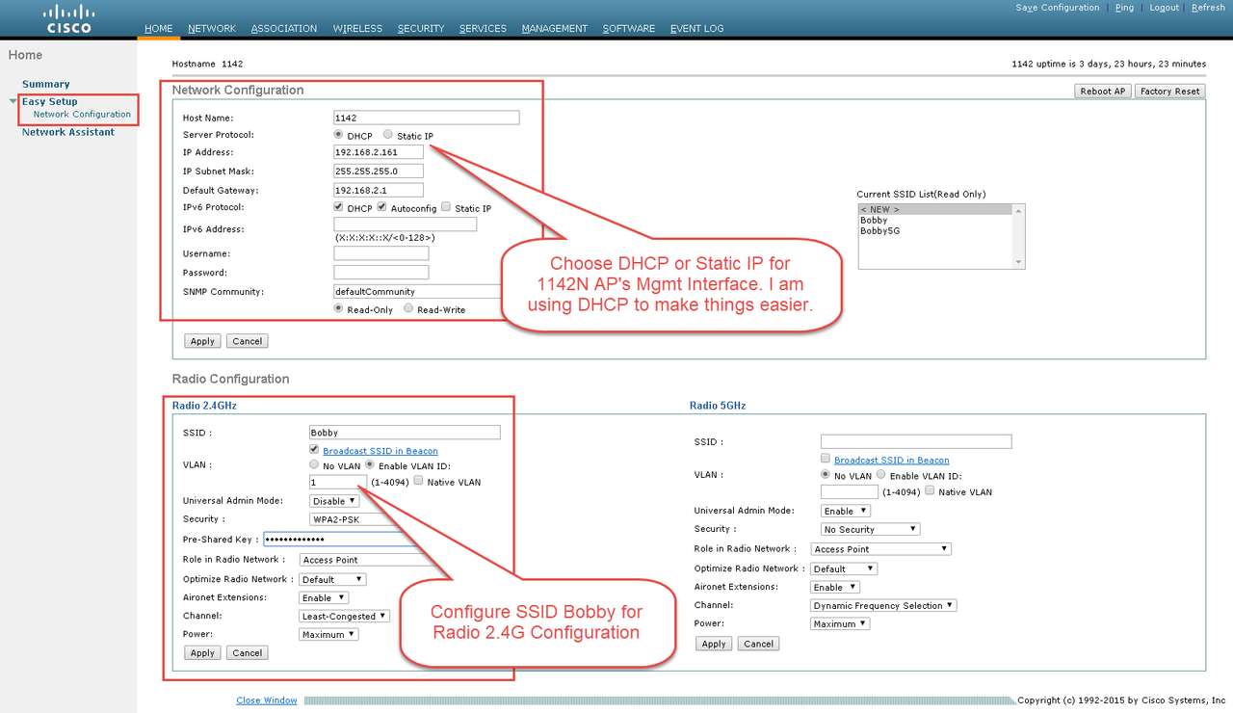This screenshot has height=713, width=1233.
Task: Check Native VLAN for Radio 5GHz
Action: pyautogui.click(x=930, y=490)
